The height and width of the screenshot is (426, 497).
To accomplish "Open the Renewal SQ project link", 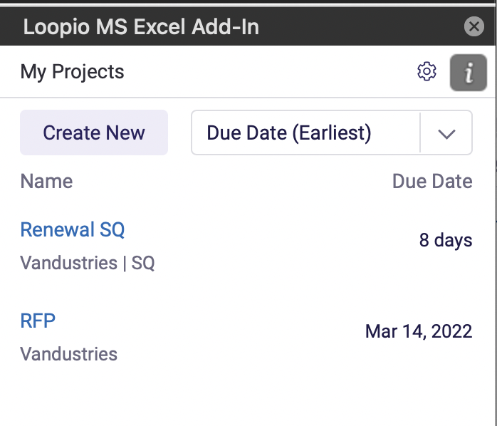I will pyautogui.click(x=72, y=229).
